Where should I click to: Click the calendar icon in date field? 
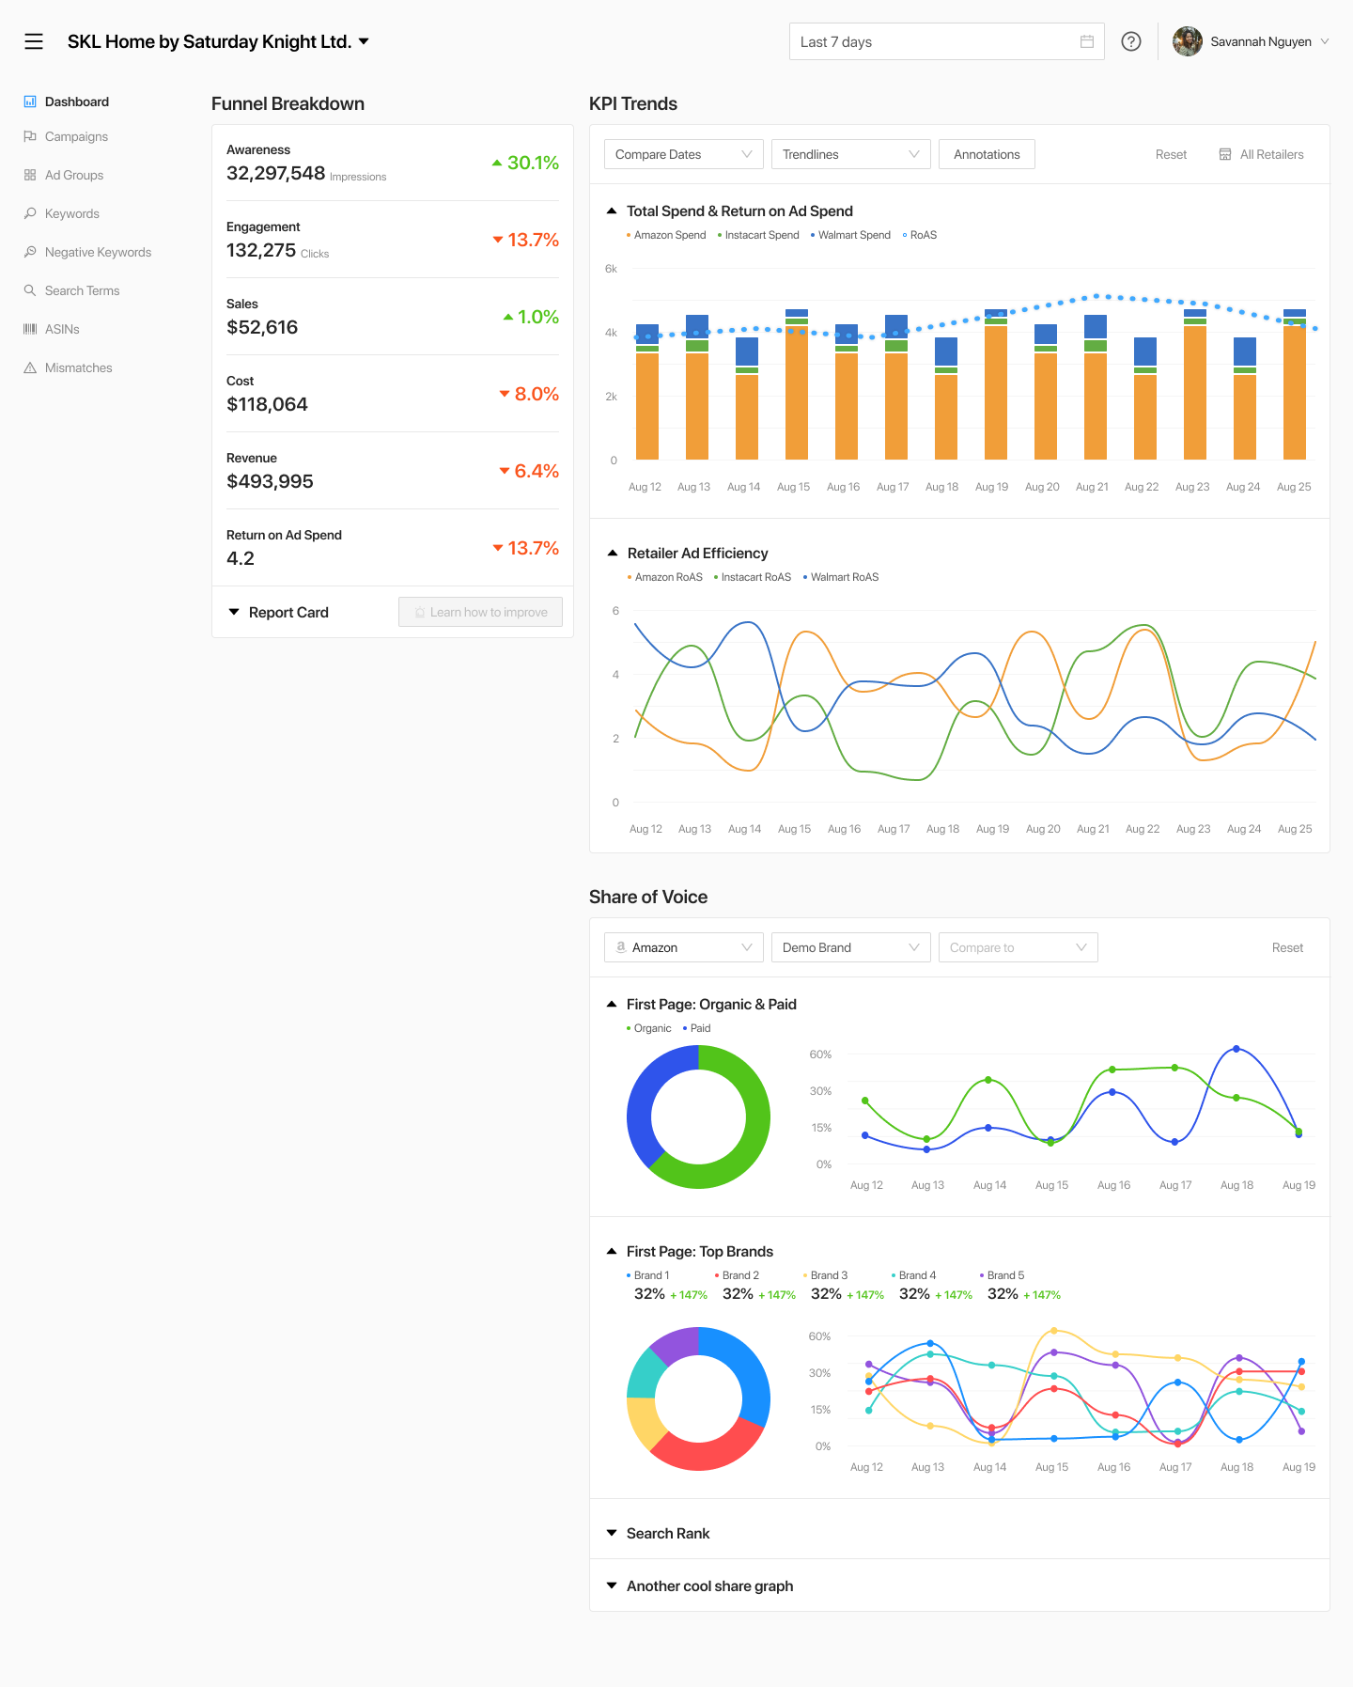(x=1086, y=41)
